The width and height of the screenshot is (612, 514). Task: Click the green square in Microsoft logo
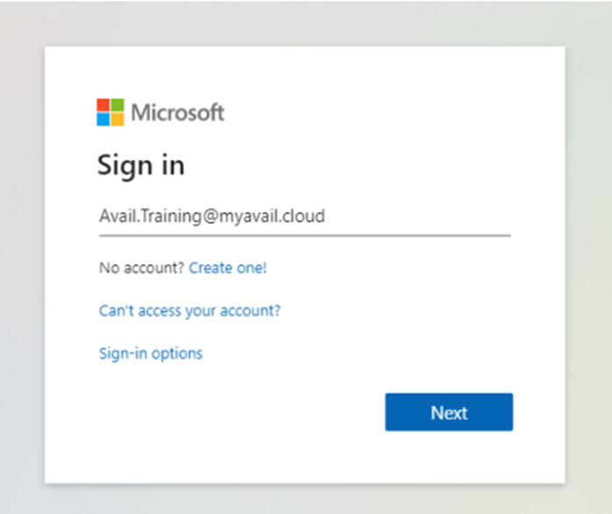click(x=117, y=105)
